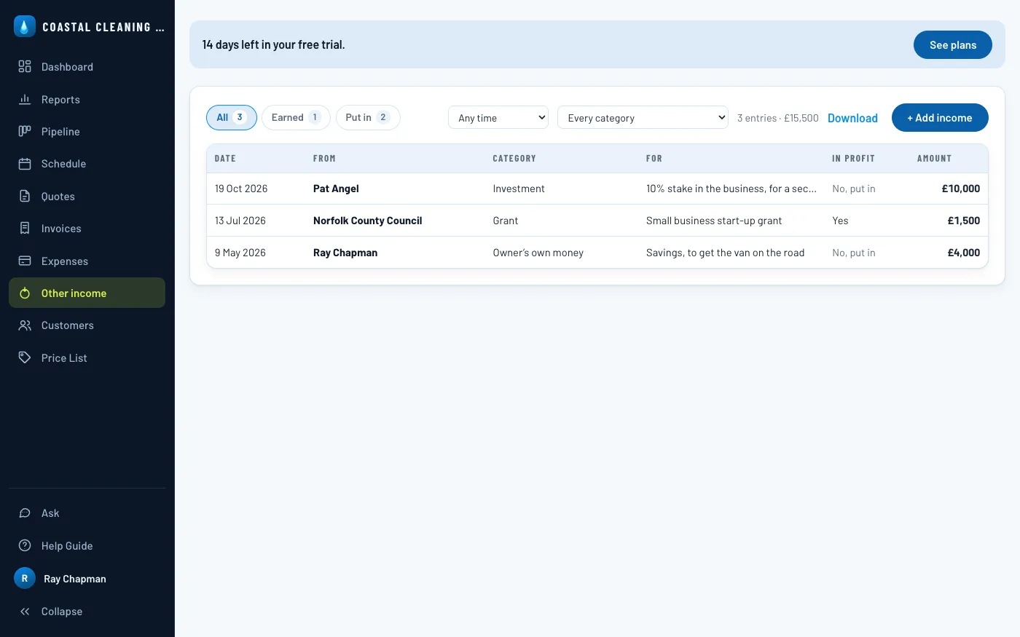Sort by the Date column header
Viewport: 1020px width, 637px height.
(225, 159)
